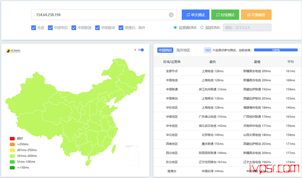This screenshot has height=178, width=302.
Task: Clear the IP address input with the X icon
Action: point(171,15)
